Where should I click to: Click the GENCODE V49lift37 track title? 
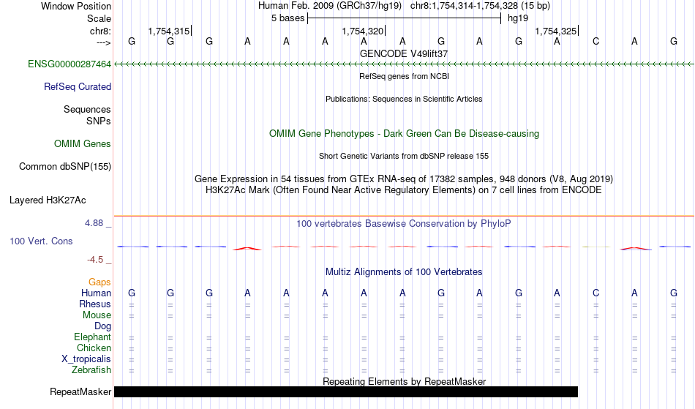404,53
